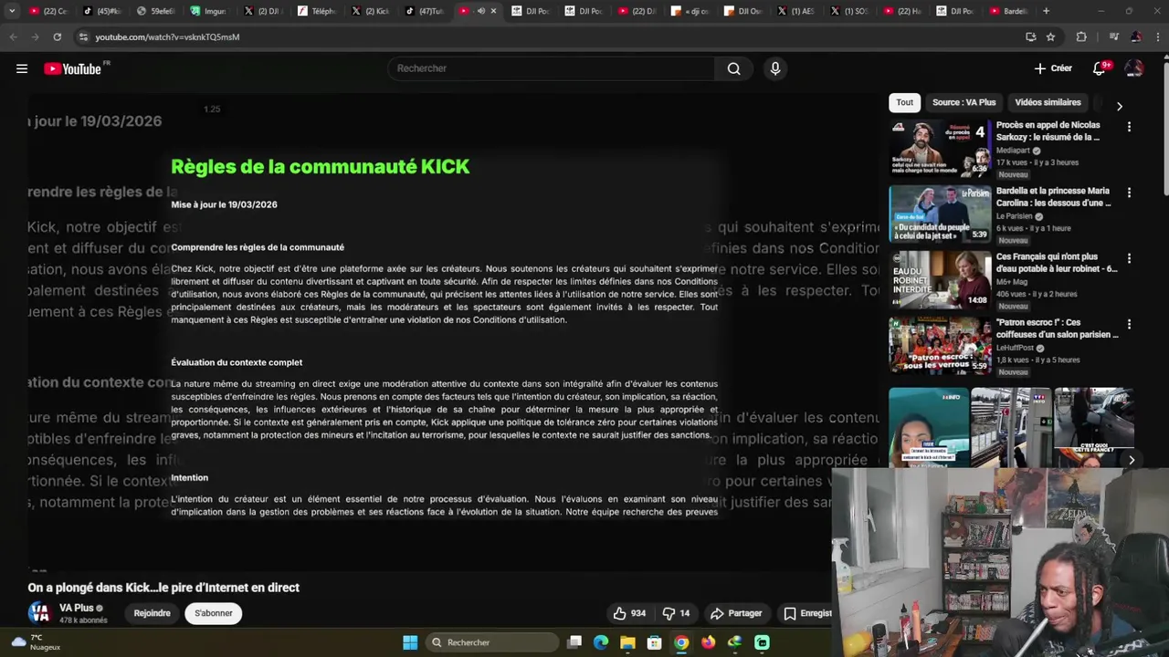The width and height of the screenshot is (1169, 657).
Task: Open eau potable M6+ Mag video thumbnail
Action: (x=940, y=280)
